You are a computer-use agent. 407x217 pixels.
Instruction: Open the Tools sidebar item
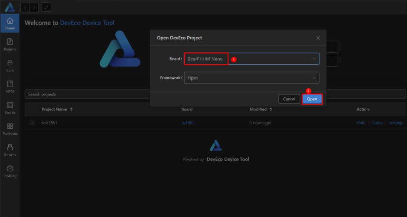click(x=10, y=66)
